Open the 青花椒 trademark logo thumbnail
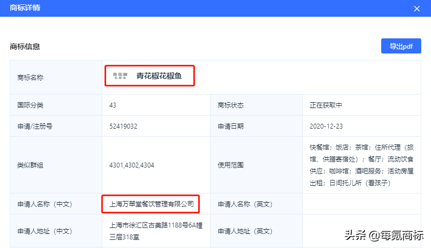 coord(120,76)
